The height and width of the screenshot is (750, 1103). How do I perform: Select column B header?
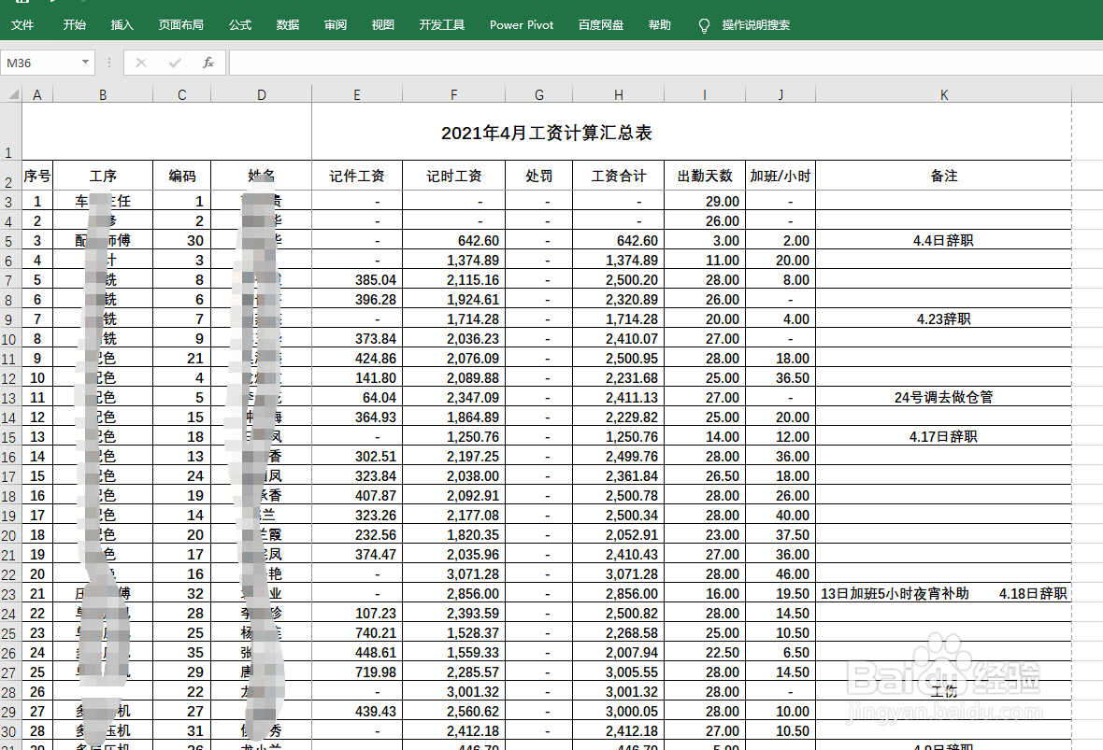103,94
